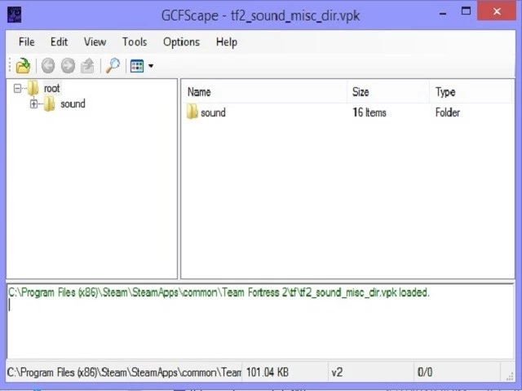Click the '16 Items' size cell
The image size is (522, 391).
(369, 112)
